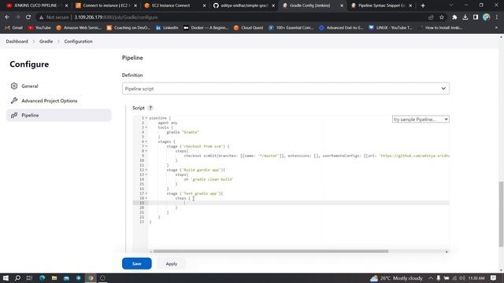Collapse the steps block at line 8
Screen dimensions: 504x283
[x=146, y=151]
